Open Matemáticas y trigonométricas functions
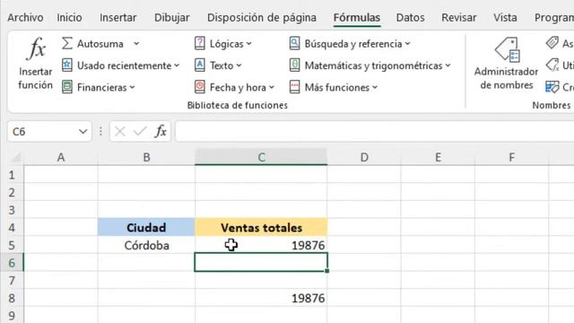574x323 pixels. (370, 65)
